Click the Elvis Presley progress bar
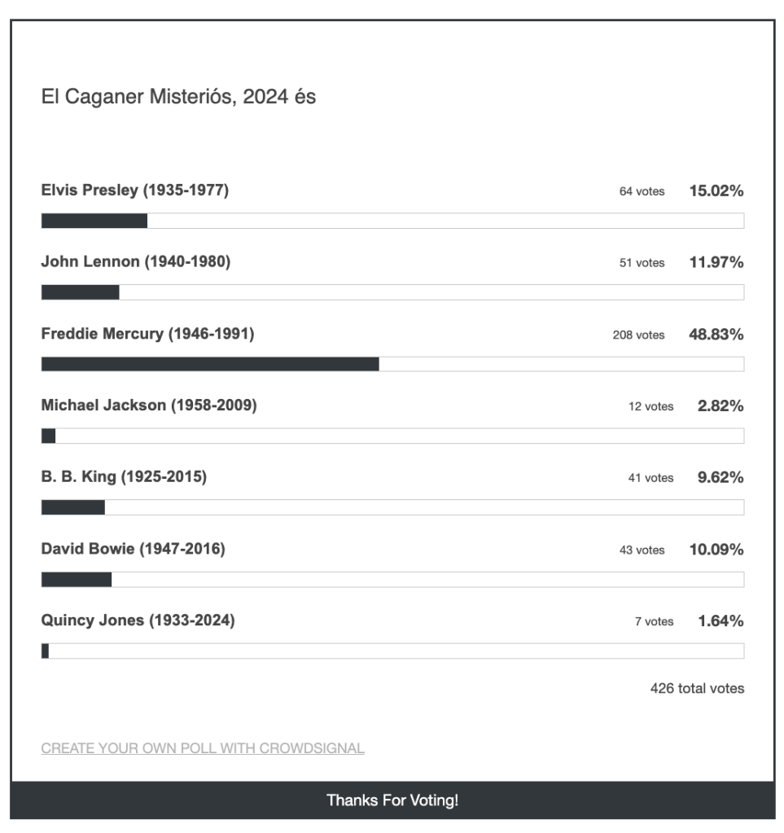 point(392,221)
